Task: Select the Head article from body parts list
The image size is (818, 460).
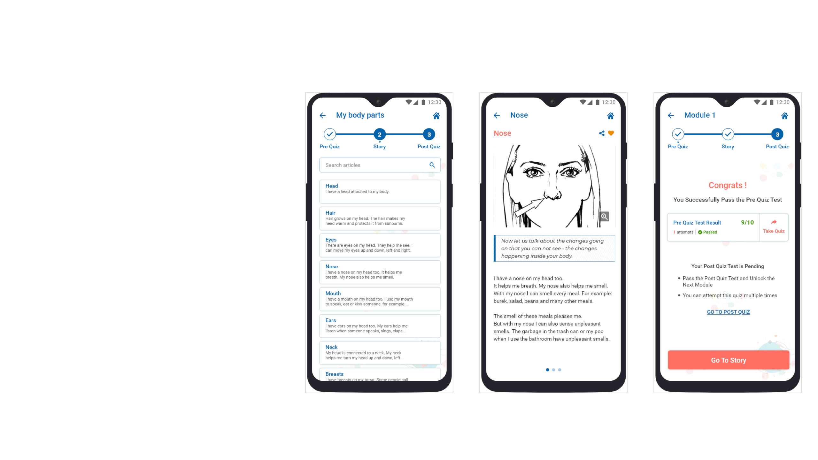Action: click(380, 188)
